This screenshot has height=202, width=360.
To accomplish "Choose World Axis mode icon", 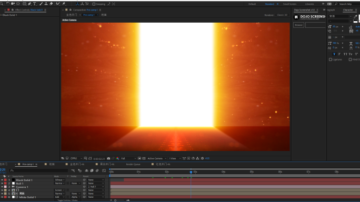I will pos(82,4).
